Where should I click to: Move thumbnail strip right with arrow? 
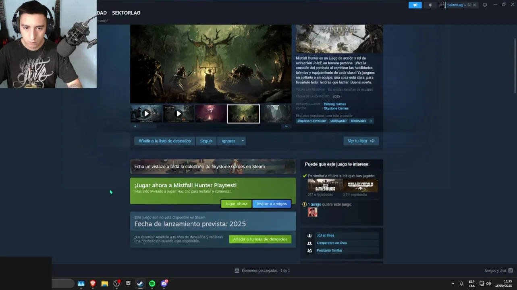[x=287, y=126]
